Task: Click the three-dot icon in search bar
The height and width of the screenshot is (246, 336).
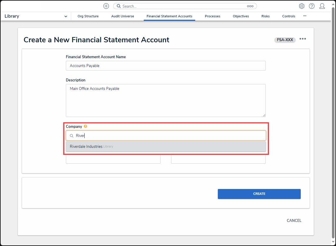Action: [250, 6]
